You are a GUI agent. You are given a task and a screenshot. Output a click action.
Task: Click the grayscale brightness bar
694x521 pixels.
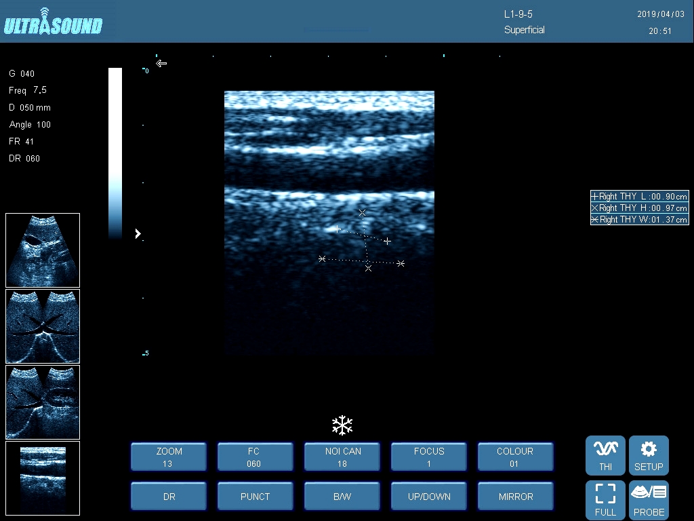[x=115, y=153]
